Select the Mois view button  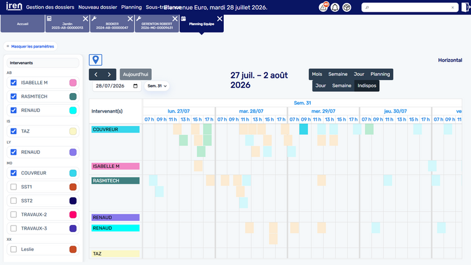click(x=317, y=74)
